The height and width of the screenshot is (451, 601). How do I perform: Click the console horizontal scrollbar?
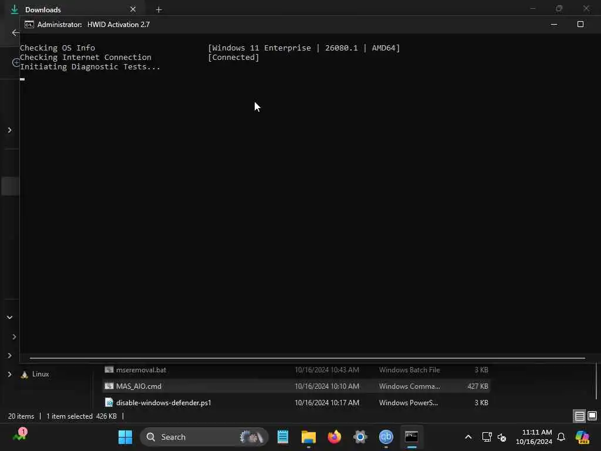pos(308,358)
